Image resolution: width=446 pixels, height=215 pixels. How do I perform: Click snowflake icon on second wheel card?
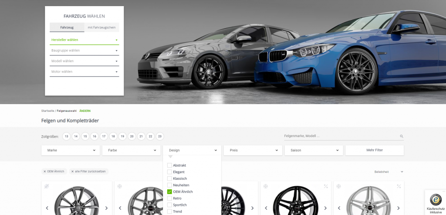pyautogui.click(x=120, y=186)
